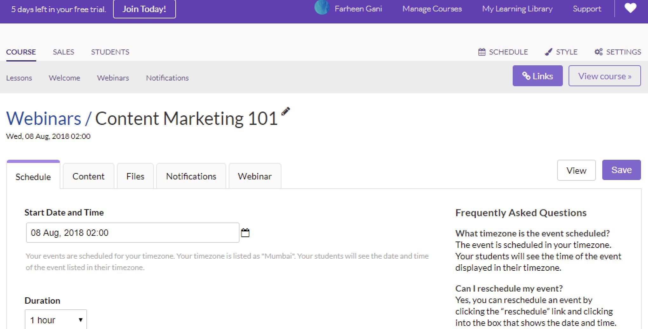Switch to the Content tab
The width and height of the screenshot is (648, 329).
(x=88, y=176)
